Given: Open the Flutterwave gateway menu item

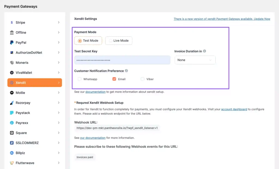Looking at the screenshot, I should [x=35, y=163].
